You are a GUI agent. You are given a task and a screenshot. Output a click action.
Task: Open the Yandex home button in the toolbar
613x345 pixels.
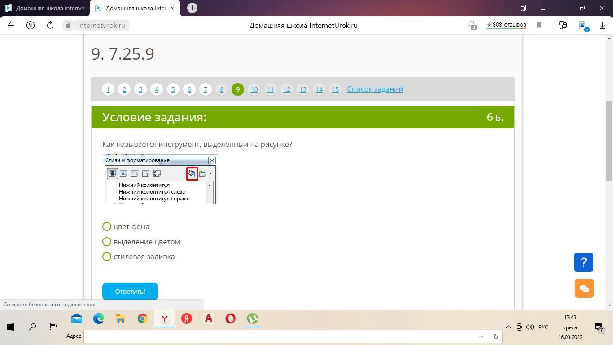pyautogui.click(x=31, y=26)
